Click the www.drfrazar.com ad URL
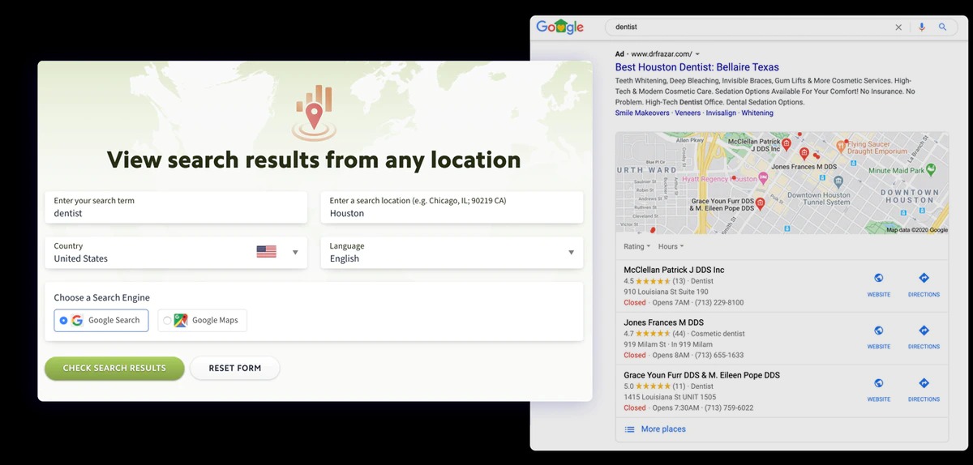The width and height of the screenshot is (973, 465). [662, 54]
